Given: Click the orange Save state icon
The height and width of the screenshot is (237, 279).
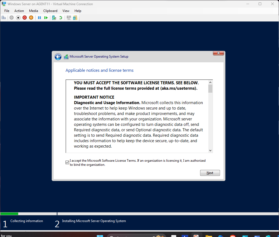Looking at the screenshot, I should pos(31,18).
